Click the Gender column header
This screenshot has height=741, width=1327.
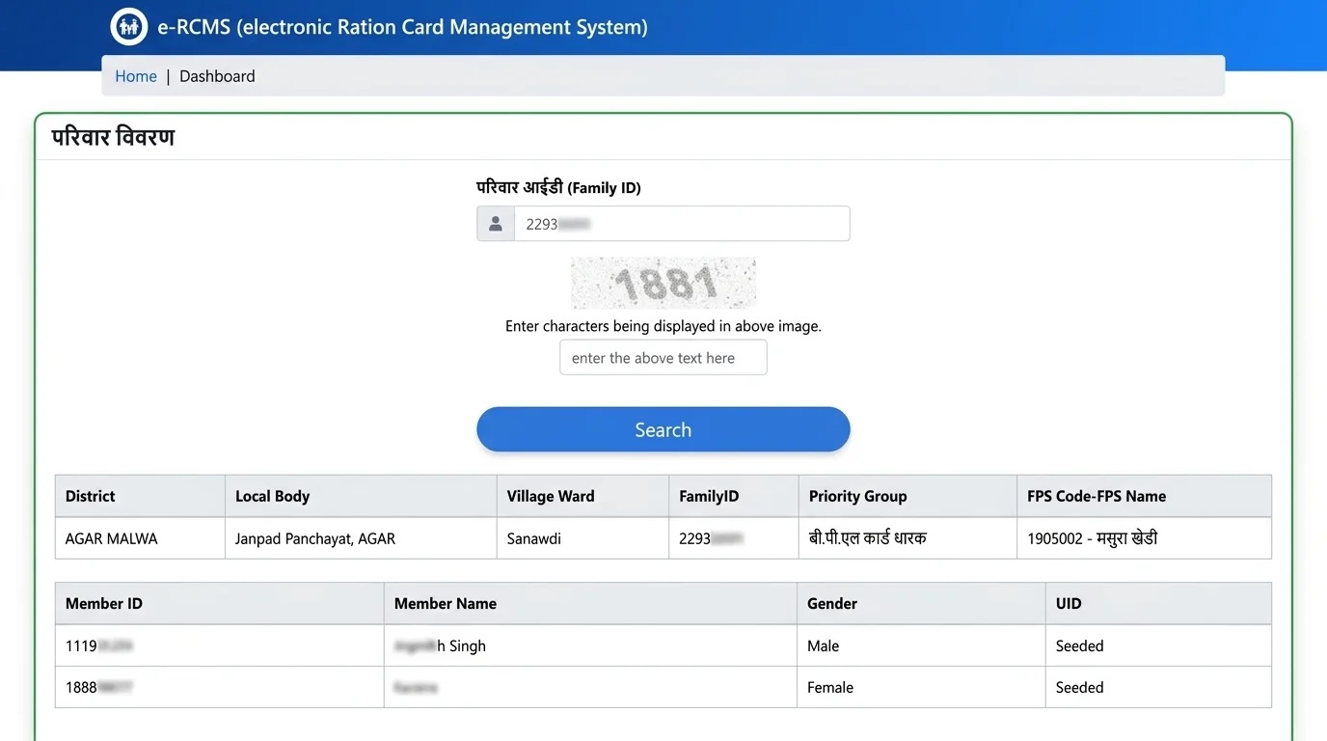921,603
